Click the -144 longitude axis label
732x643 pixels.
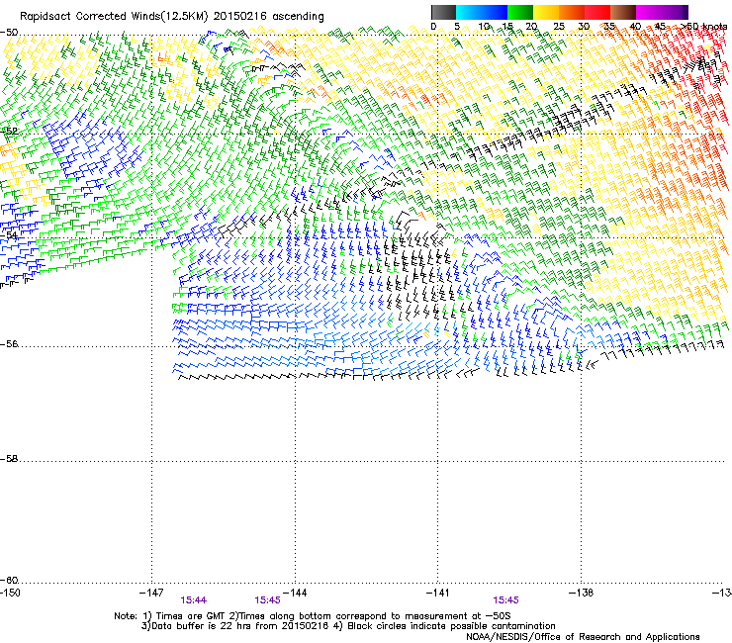(x=295, y=593)
